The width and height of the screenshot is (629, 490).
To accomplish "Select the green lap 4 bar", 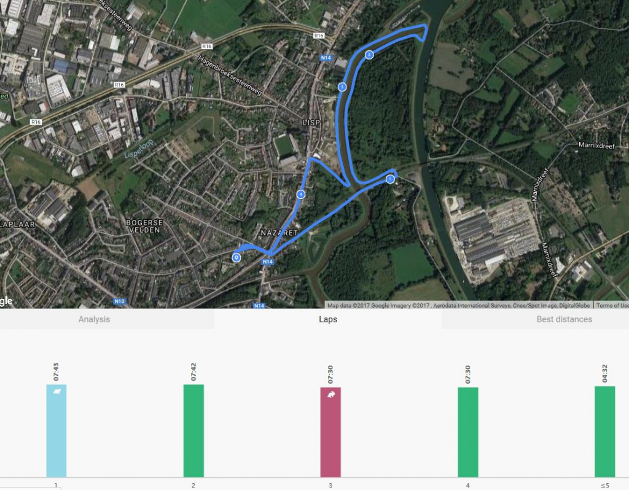I will 468,432.
